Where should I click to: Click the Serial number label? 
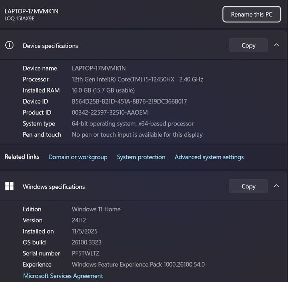point(41,253)
